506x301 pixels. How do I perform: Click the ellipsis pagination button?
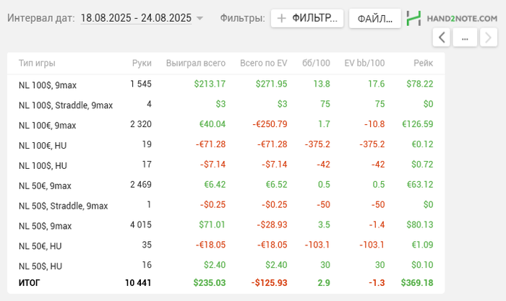465,37
